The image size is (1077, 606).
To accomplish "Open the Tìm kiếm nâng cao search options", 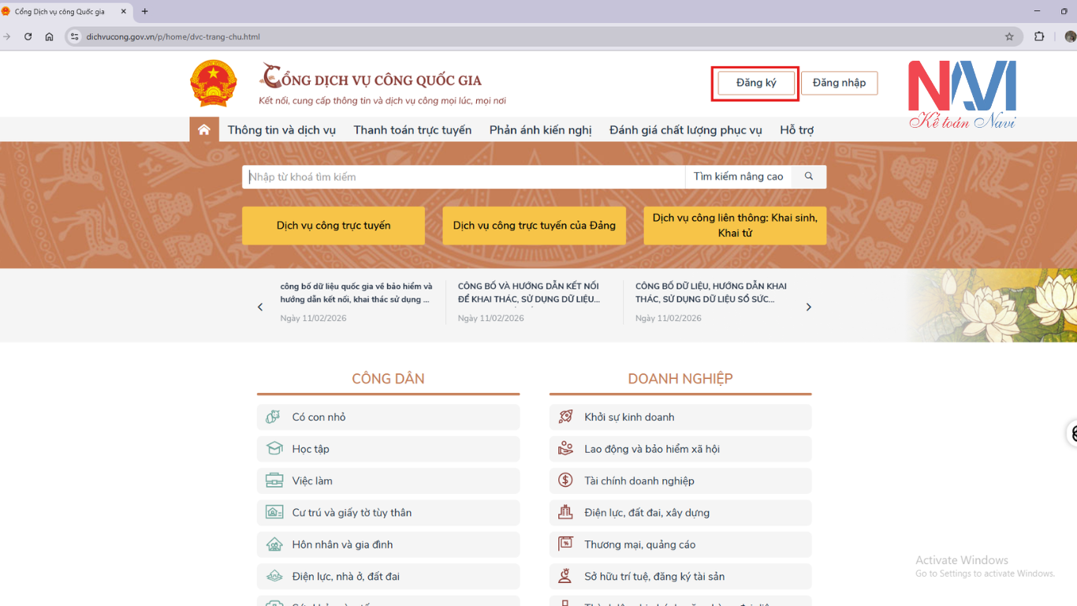I will pyautogui.click(x=738, y=177).
